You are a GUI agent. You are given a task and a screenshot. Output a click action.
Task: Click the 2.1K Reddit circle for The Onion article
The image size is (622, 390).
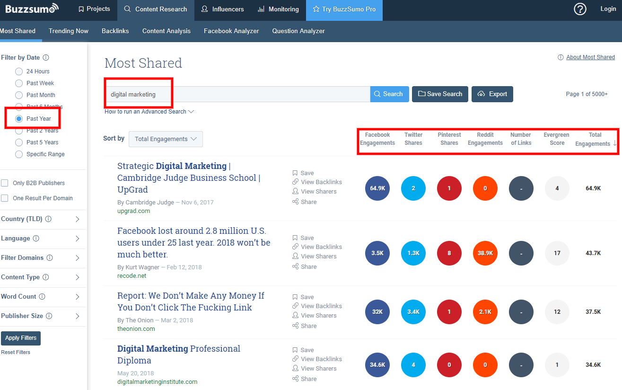pyautogui.click(x=485, y=312)
